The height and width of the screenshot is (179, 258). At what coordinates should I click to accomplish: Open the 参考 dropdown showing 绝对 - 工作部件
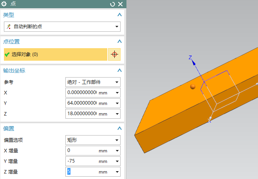(117, 82)
